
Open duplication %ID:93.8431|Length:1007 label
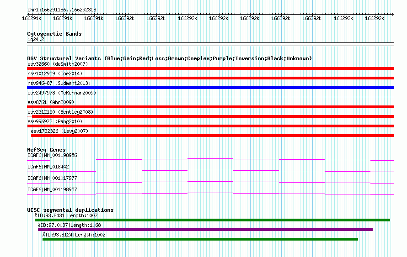(66, 215)
